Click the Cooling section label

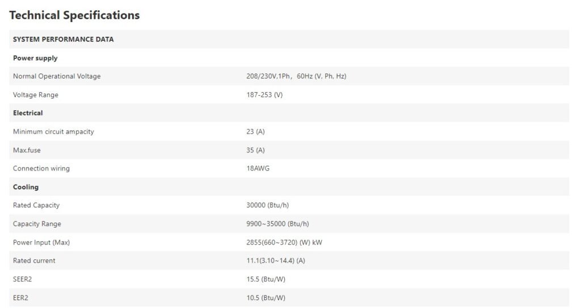click(26, 187)
